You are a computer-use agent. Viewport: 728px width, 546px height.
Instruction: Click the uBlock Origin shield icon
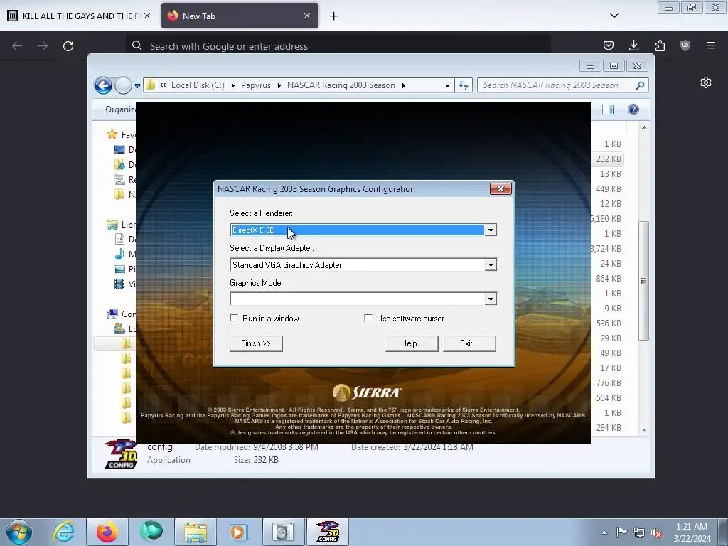pyautogui.click(x=685, y=45)
